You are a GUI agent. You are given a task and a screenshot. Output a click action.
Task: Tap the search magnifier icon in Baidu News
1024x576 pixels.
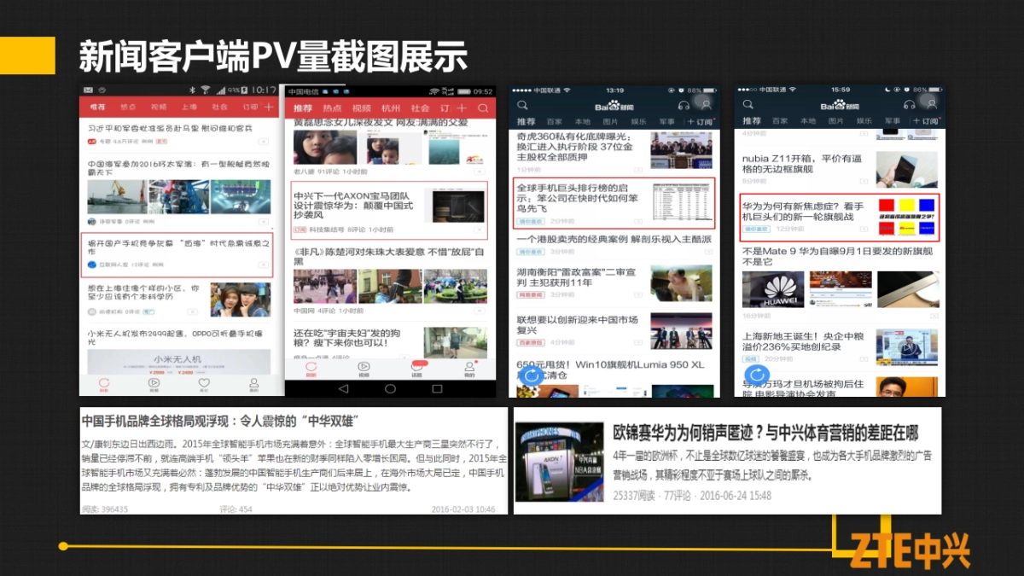click(x=522, y=105)
